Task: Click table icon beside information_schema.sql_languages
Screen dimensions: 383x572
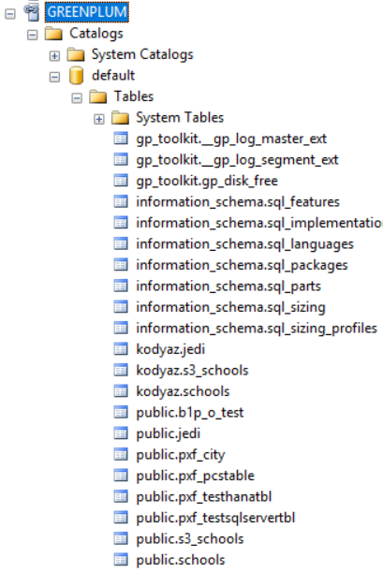Action: [121, 244]
